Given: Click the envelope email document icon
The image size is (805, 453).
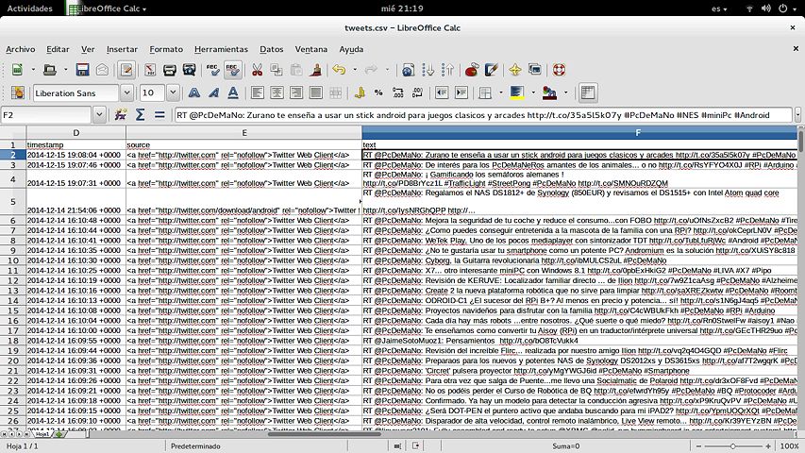Looking at the screenshot, I should click(x=102, y=70).
